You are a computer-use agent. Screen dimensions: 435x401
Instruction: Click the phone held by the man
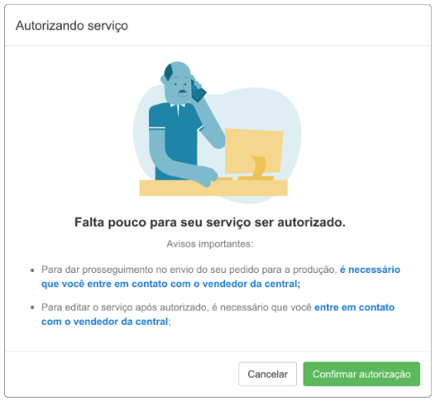click(197, 90)
